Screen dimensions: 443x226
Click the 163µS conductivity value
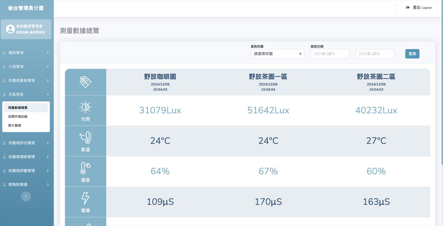pos(376,202)
